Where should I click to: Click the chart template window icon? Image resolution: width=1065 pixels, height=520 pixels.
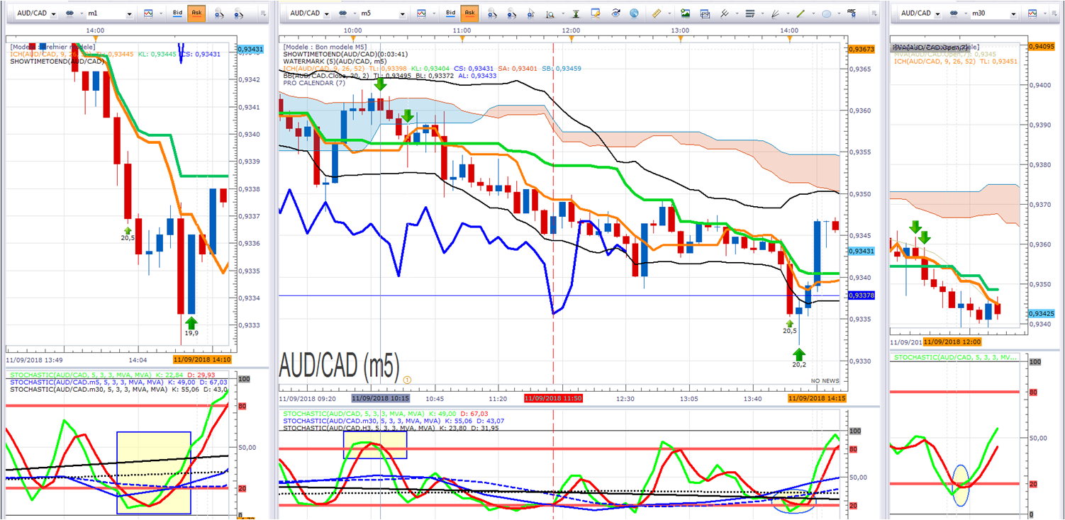705,13
